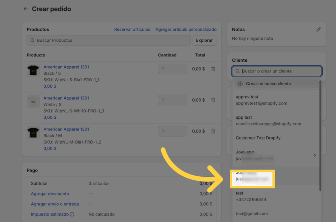
Task: Click the back arrow beside Crear pedido
Action: pyautogui.click(x=26, y=9)
